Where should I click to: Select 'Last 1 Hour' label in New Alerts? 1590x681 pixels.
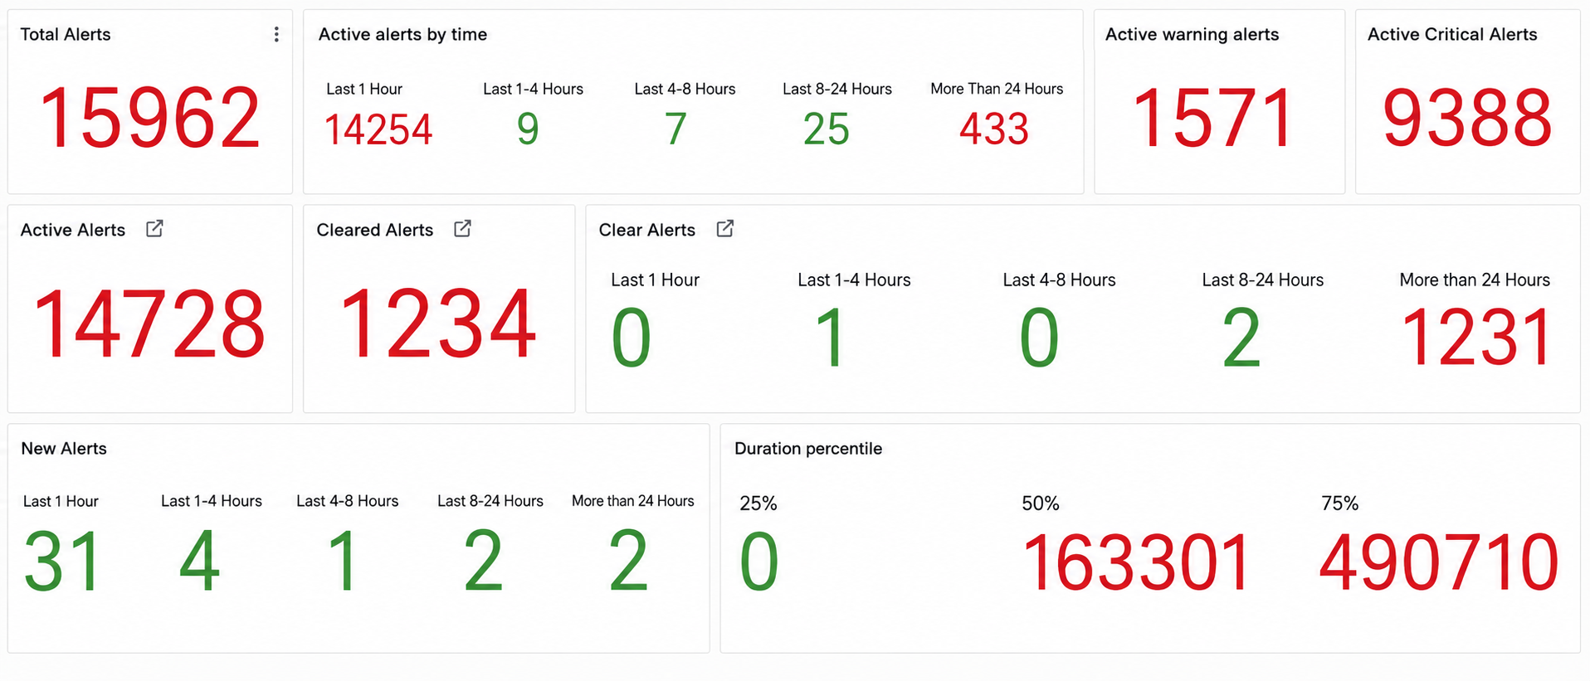[61, 501]
